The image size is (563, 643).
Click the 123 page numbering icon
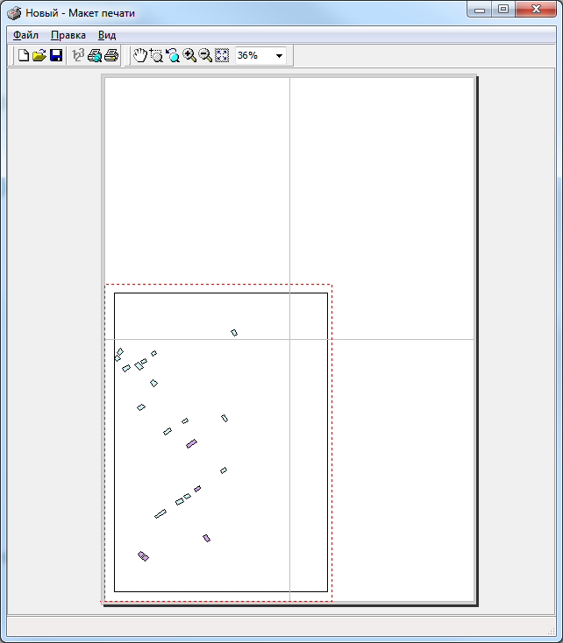point(78,55)
